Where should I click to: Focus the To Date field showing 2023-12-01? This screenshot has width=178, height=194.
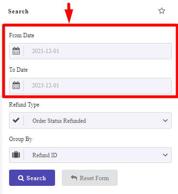[x=90, y=86]
